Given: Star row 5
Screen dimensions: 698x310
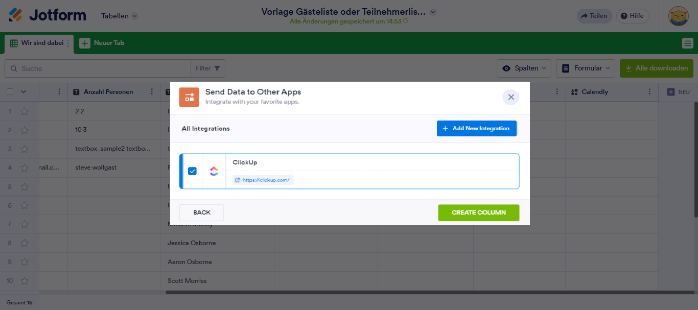Looking at the screenshot, I should pos(24,186).
